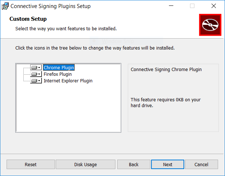
Task: Open the Internet Explorer Plugin install-option dropdown
Action: [x=36, y=81]
